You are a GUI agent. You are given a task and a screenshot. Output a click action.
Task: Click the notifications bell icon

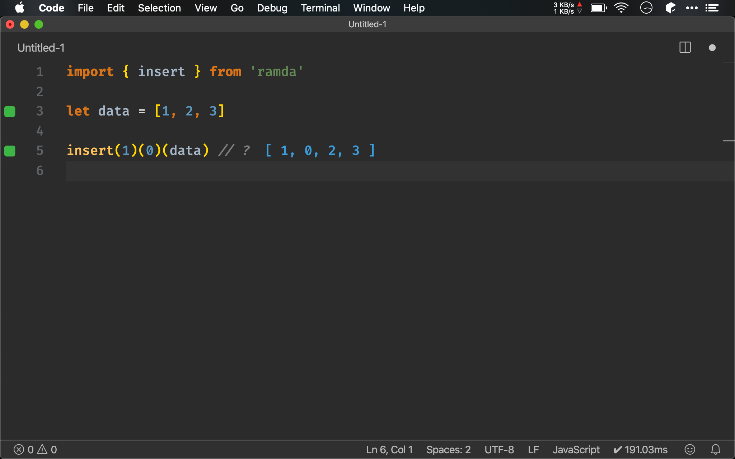(716, 449)
